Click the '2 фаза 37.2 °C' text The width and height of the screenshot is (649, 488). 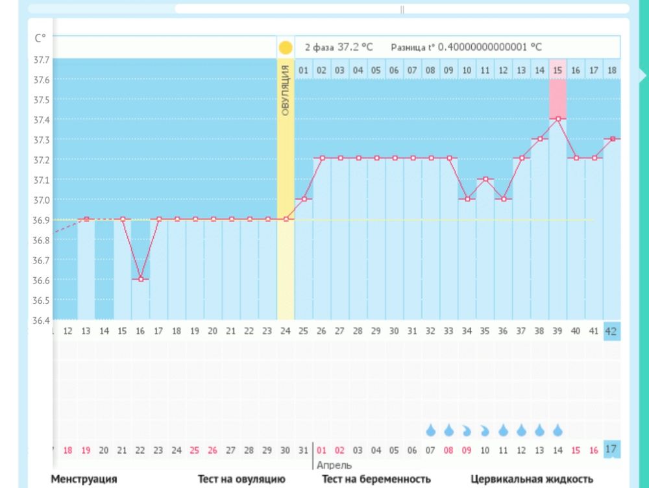pos(339,47)
